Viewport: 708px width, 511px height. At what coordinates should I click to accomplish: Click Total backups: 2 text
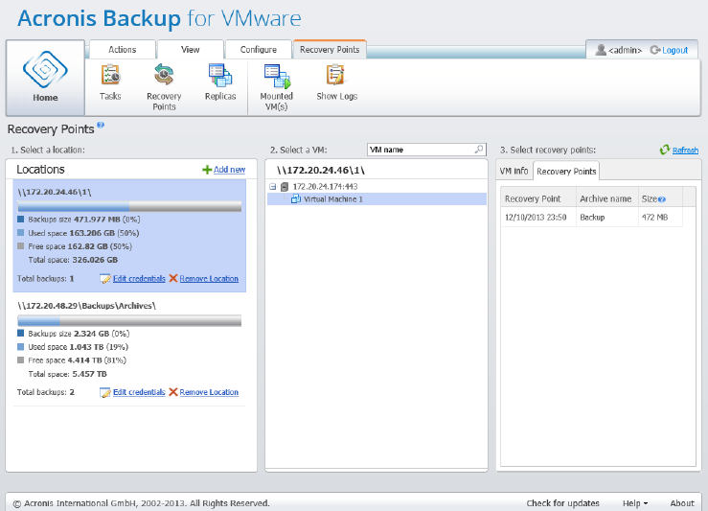coord(46,392)
